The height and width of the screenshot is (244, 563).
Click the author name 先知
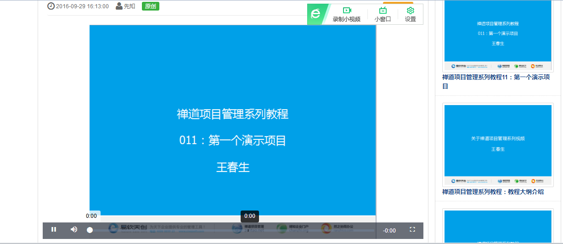[129, 6]
